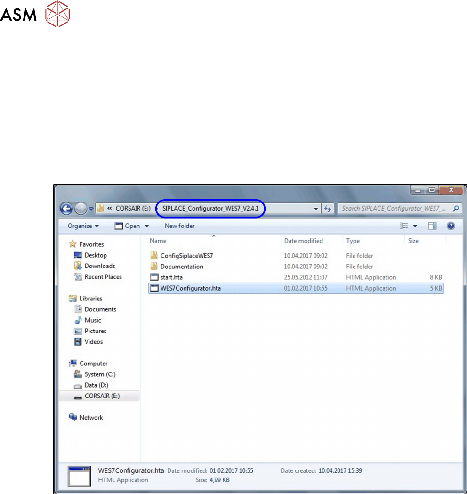Image resolution: width=467 pixels, height=494 pixels.
Task: Click the file preview thumbnail in details pane
Action: point(80,476)
